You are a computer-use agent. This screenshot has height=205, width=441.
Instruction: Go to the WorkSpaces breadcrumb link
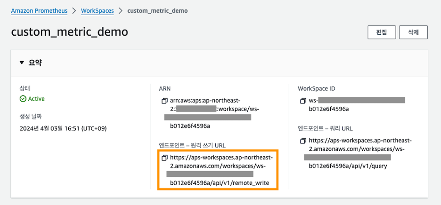click(98, 11)
